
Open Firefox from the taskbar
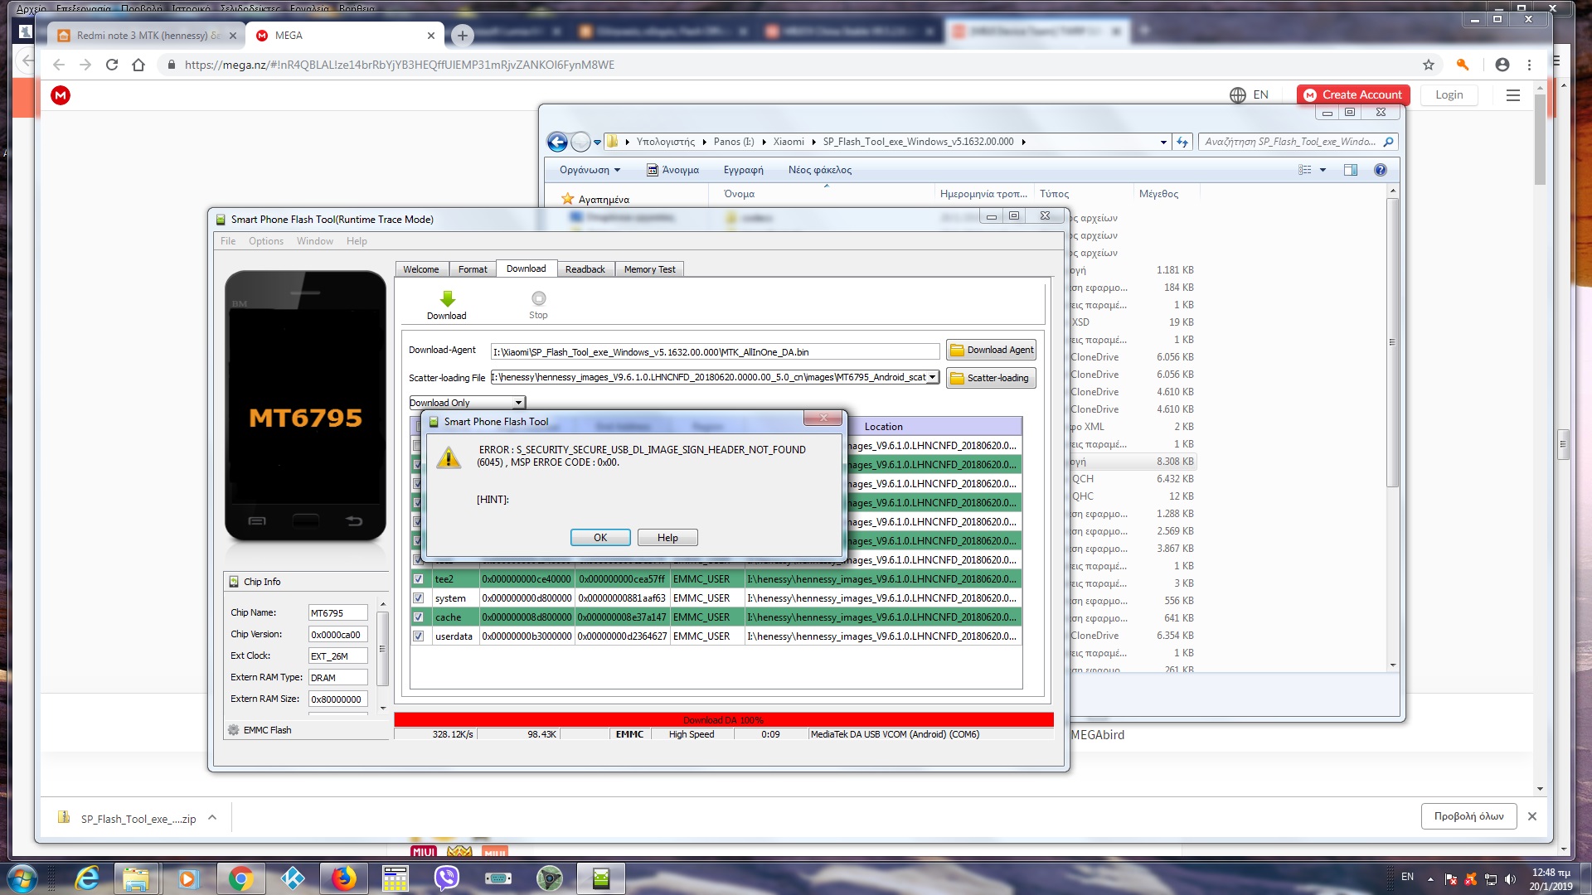(x=343, y=878)
